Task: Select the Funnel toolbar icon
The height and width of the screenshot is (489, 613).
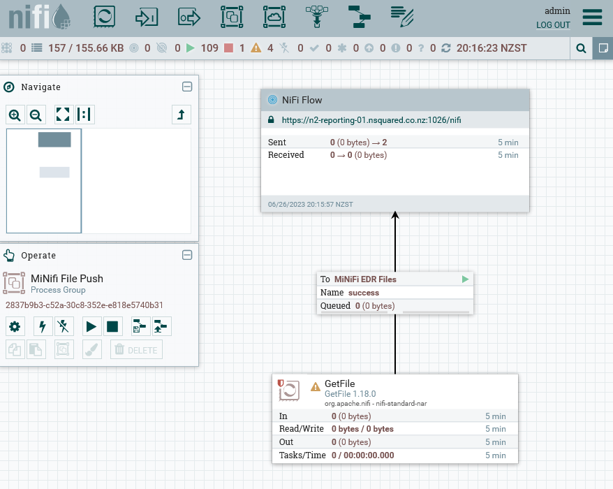Action: coord(318,17)
